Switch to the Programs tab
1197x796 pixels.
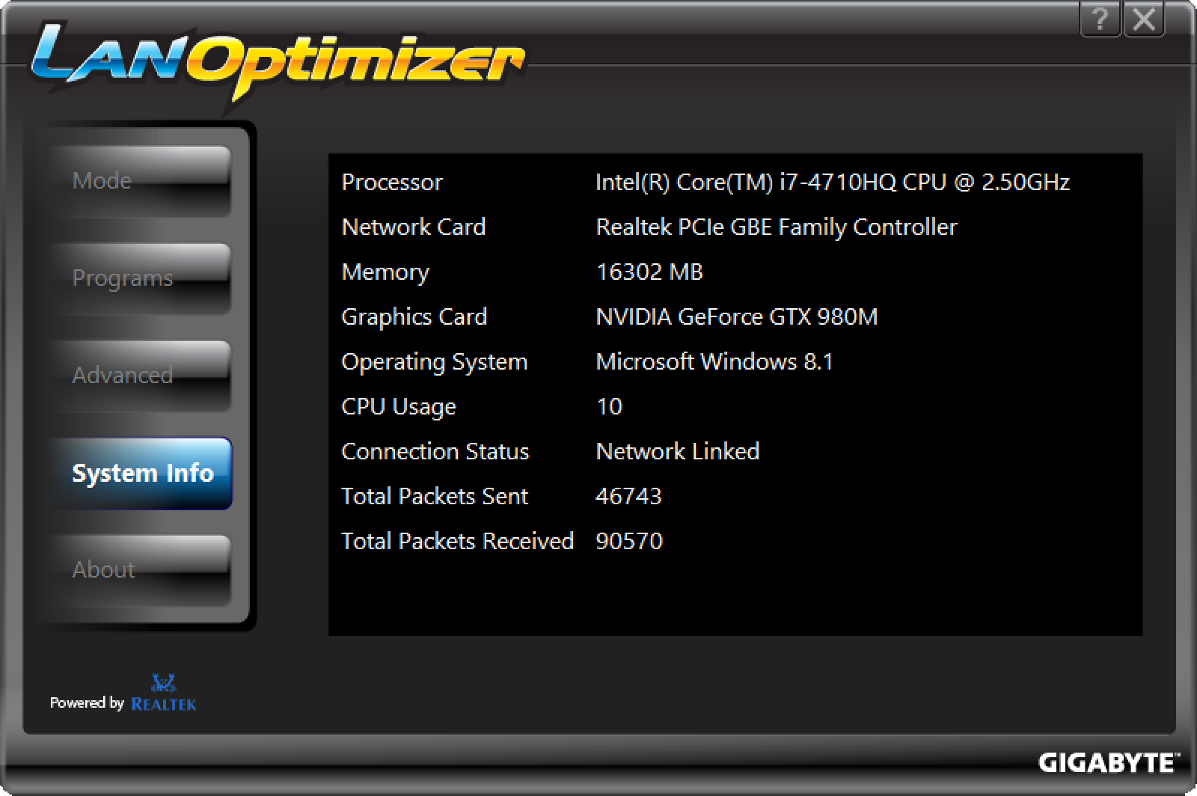pyautogui.click(x=141, y=278)
